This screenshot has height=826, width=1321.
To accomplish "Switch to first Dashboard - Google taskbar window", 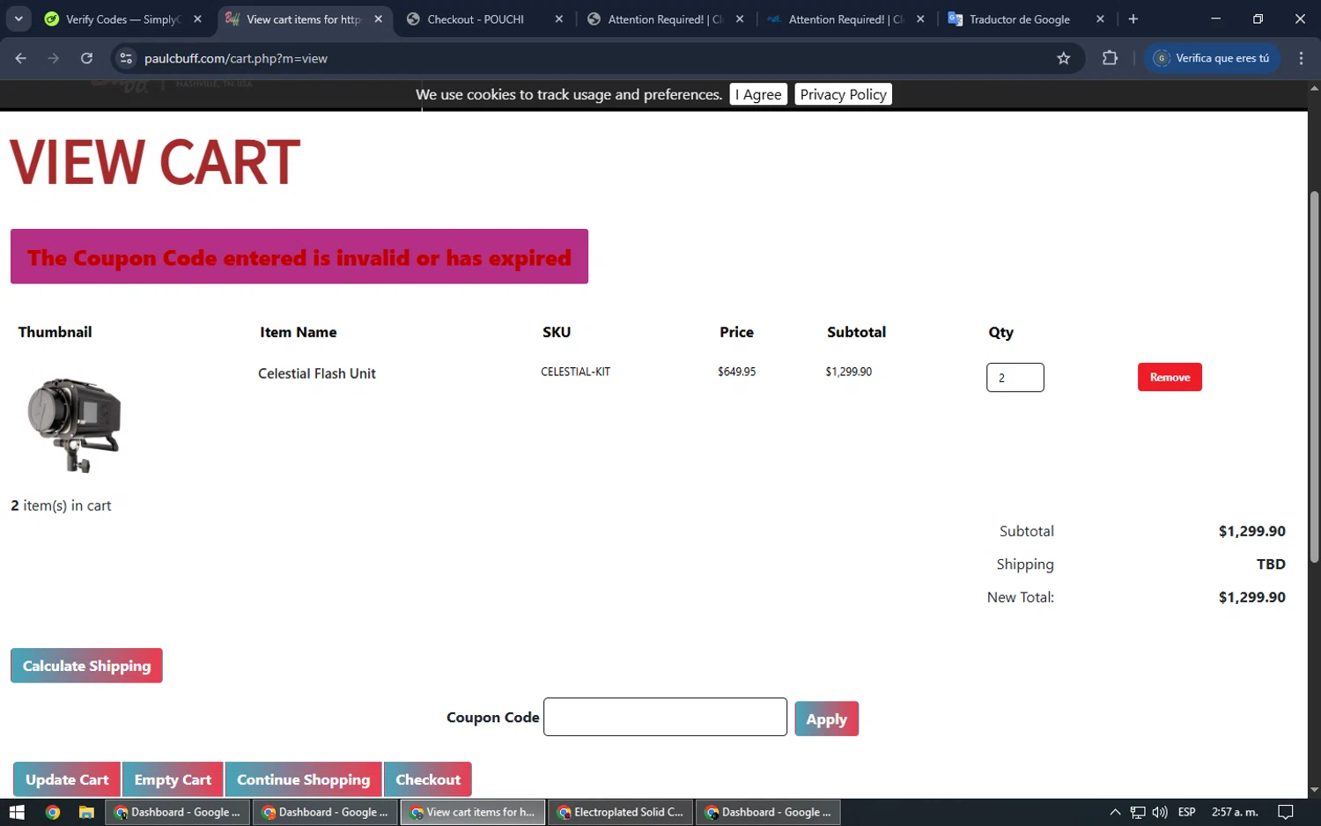I will [178, 812].
